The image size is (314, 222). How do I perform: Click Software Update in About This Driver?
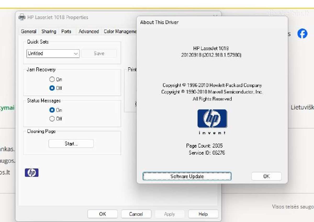[187, 176]
